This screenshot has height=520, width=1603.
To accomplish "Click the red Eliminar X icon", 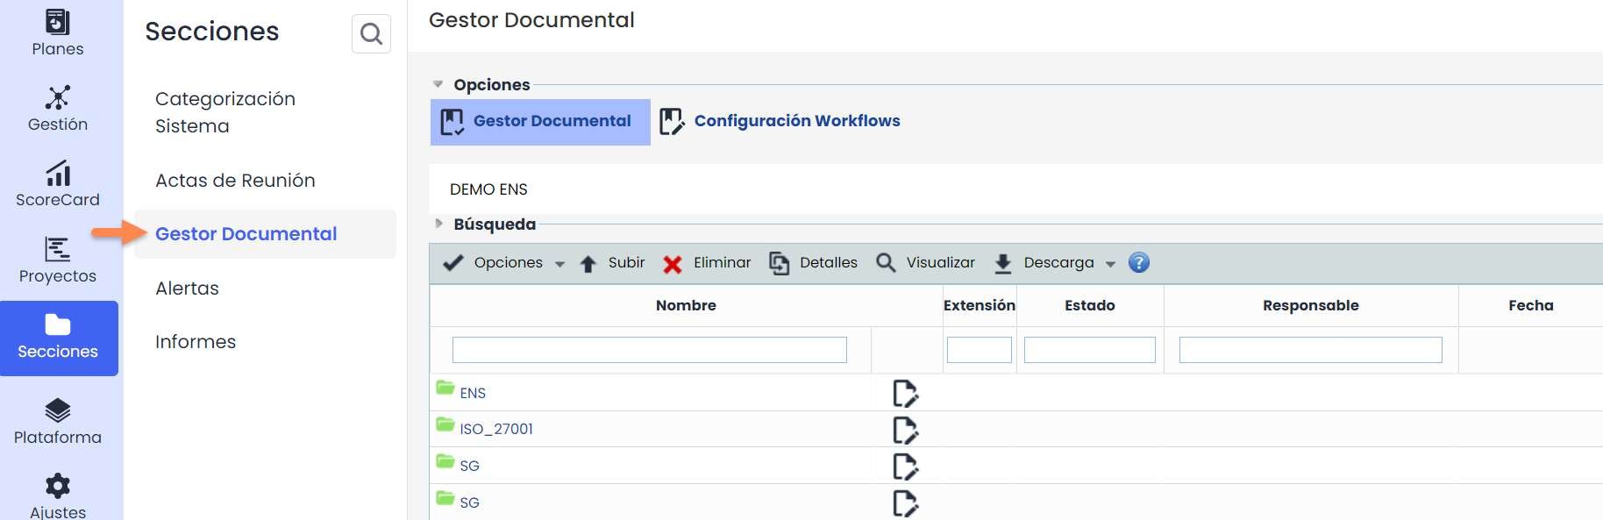I will point(673,264).
